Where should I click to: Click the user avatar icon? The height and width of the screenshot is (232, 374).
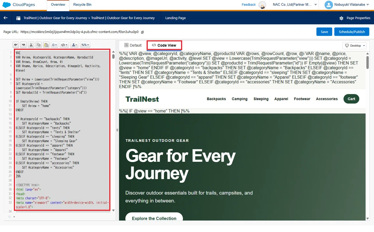coord(328,5)
